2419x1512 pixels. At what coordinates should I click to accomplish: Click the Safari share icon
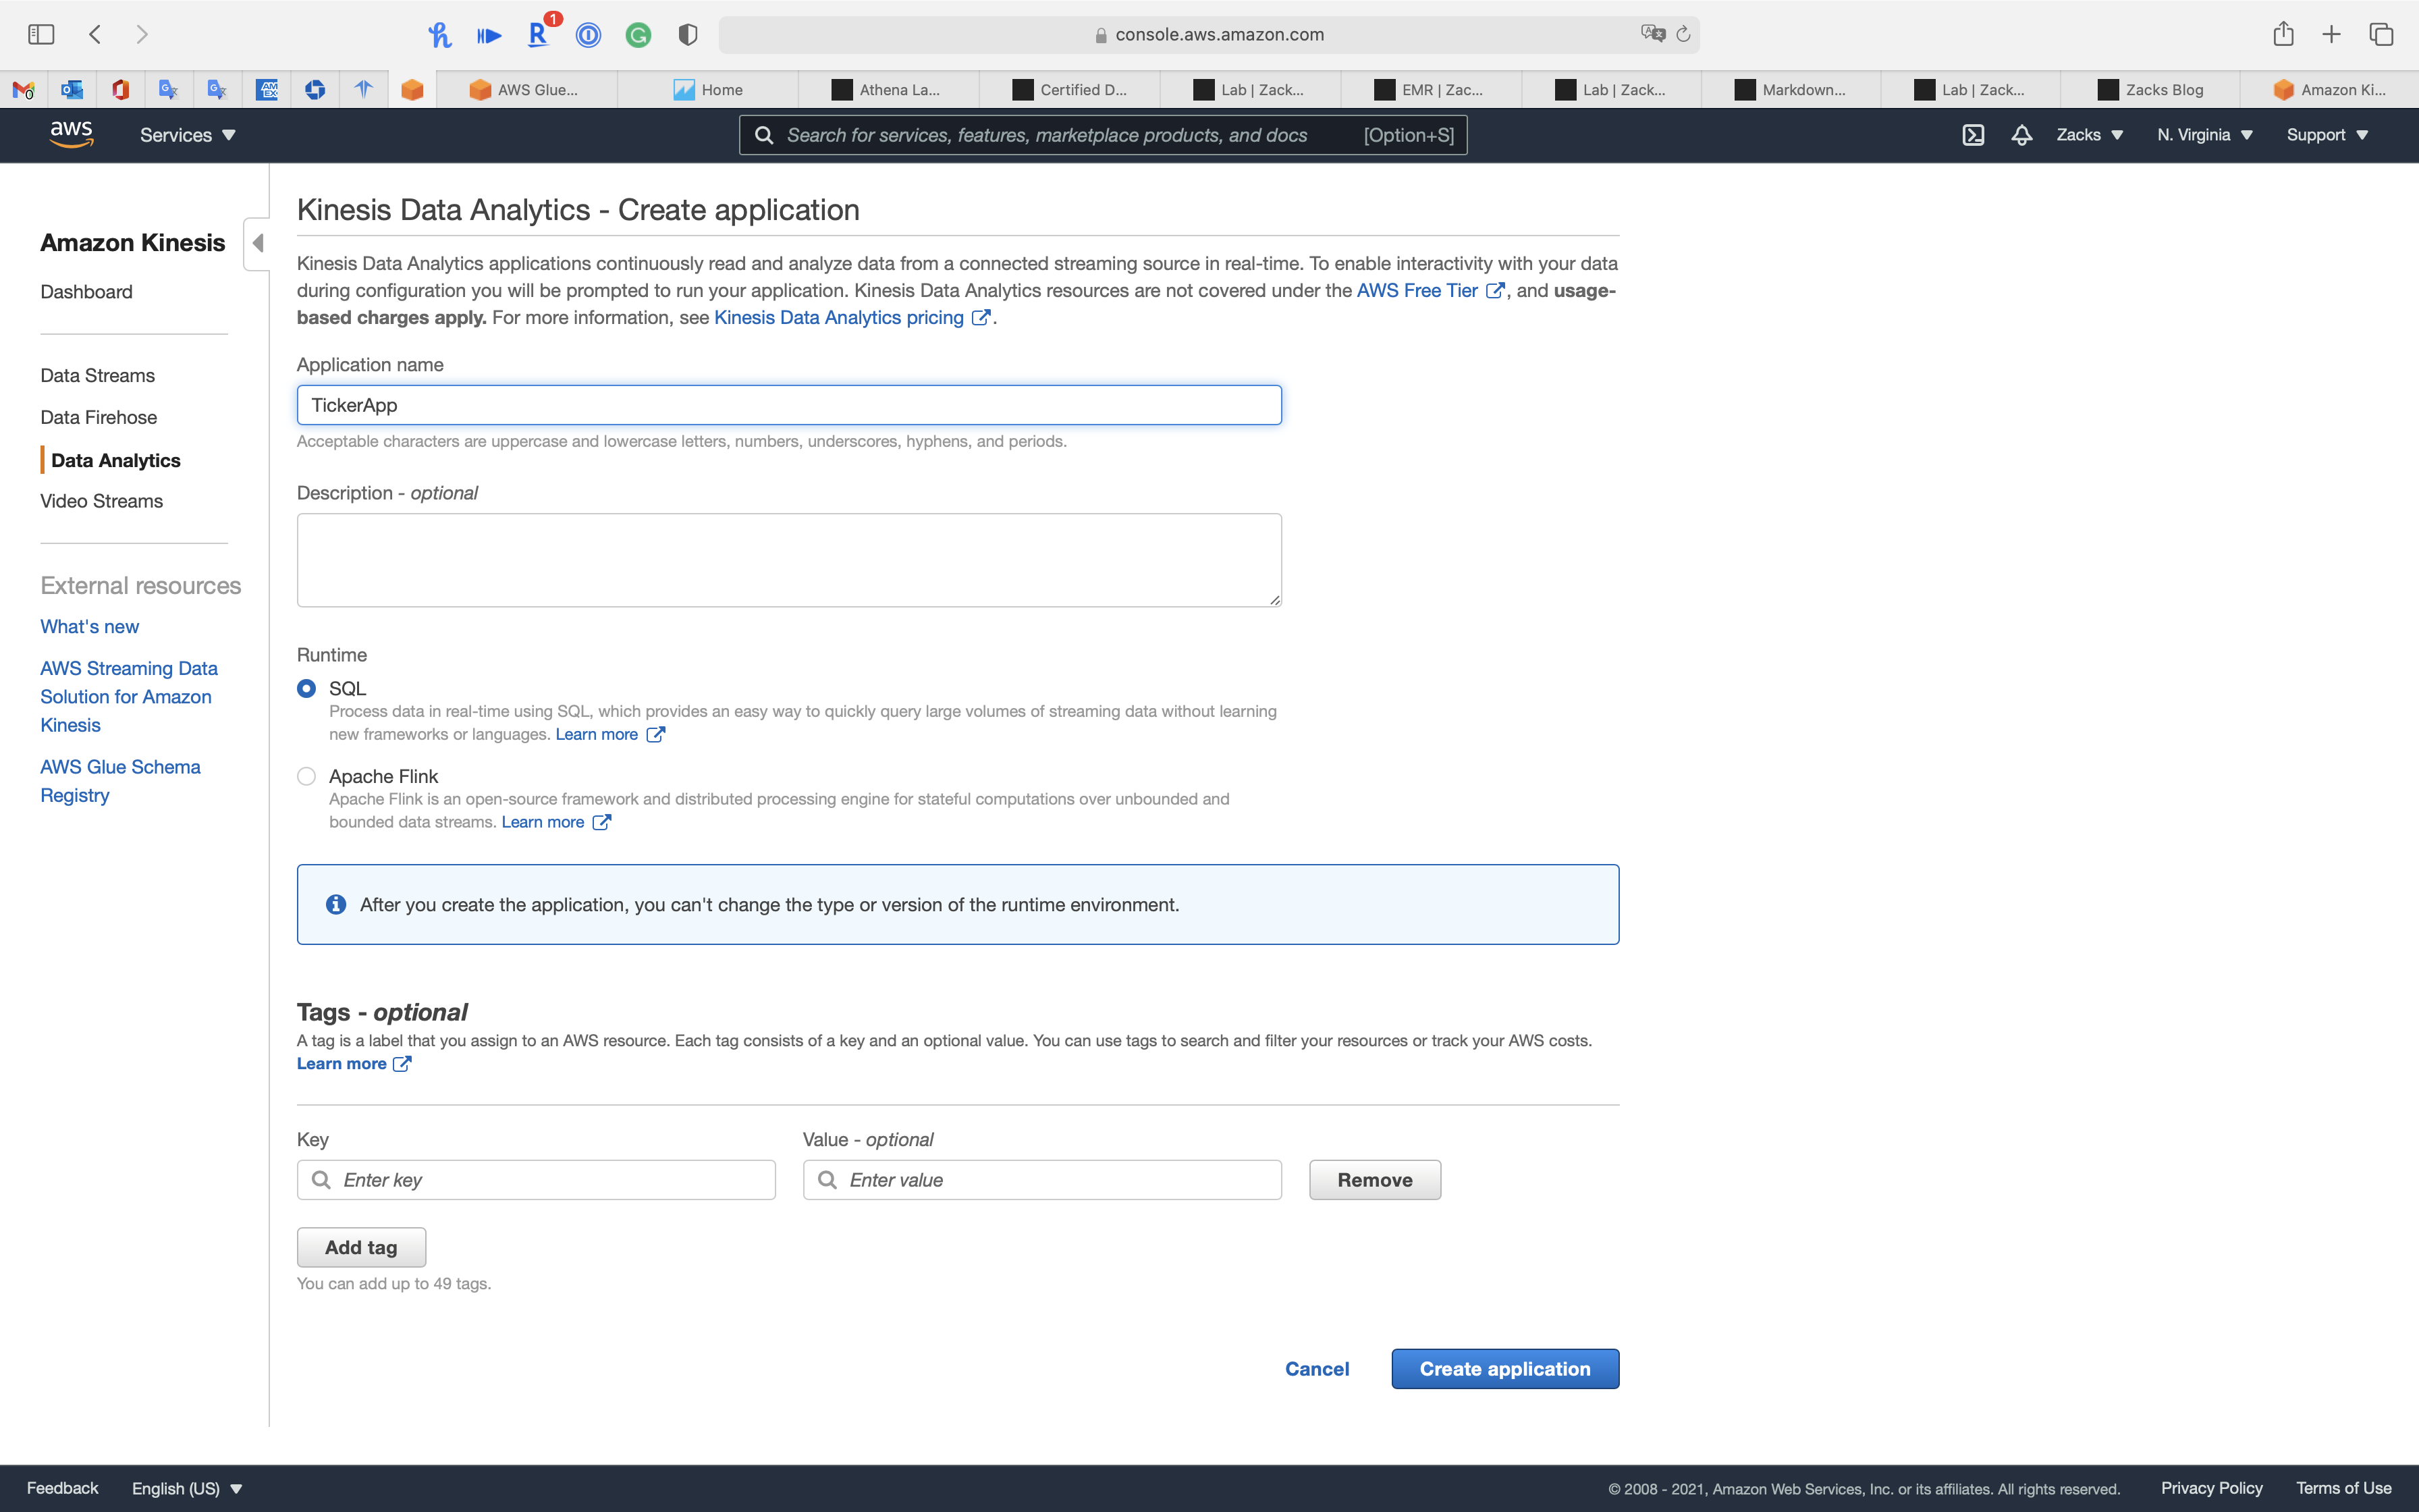[2282, 35]
